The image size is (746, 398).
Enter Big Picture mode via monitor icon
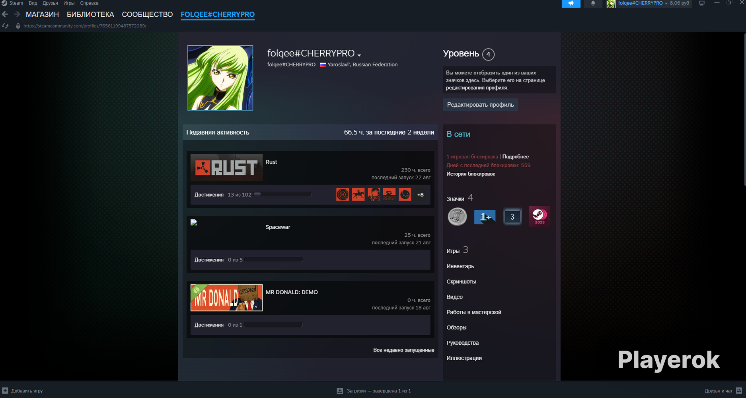tap(701, 3)
